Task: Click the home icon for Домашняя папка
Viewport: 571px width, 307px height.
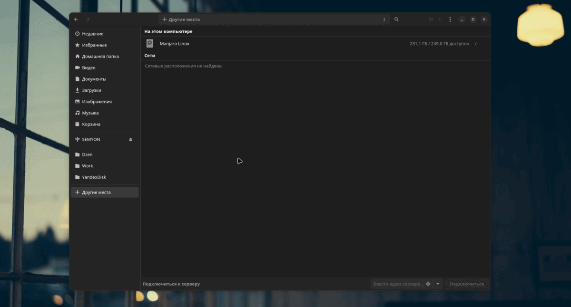Action: point(78,56)
